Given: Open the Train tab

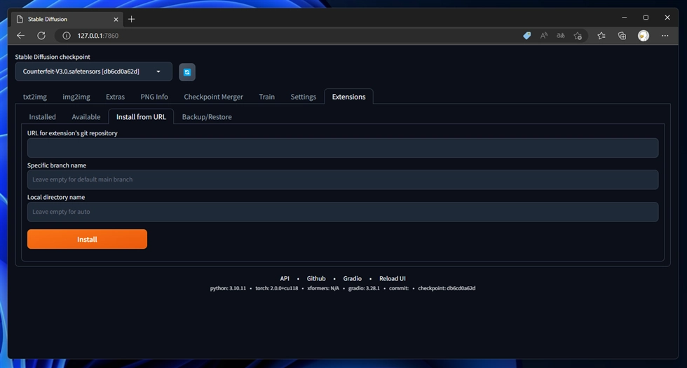Looking at the screenshot, I should point(267,97).
